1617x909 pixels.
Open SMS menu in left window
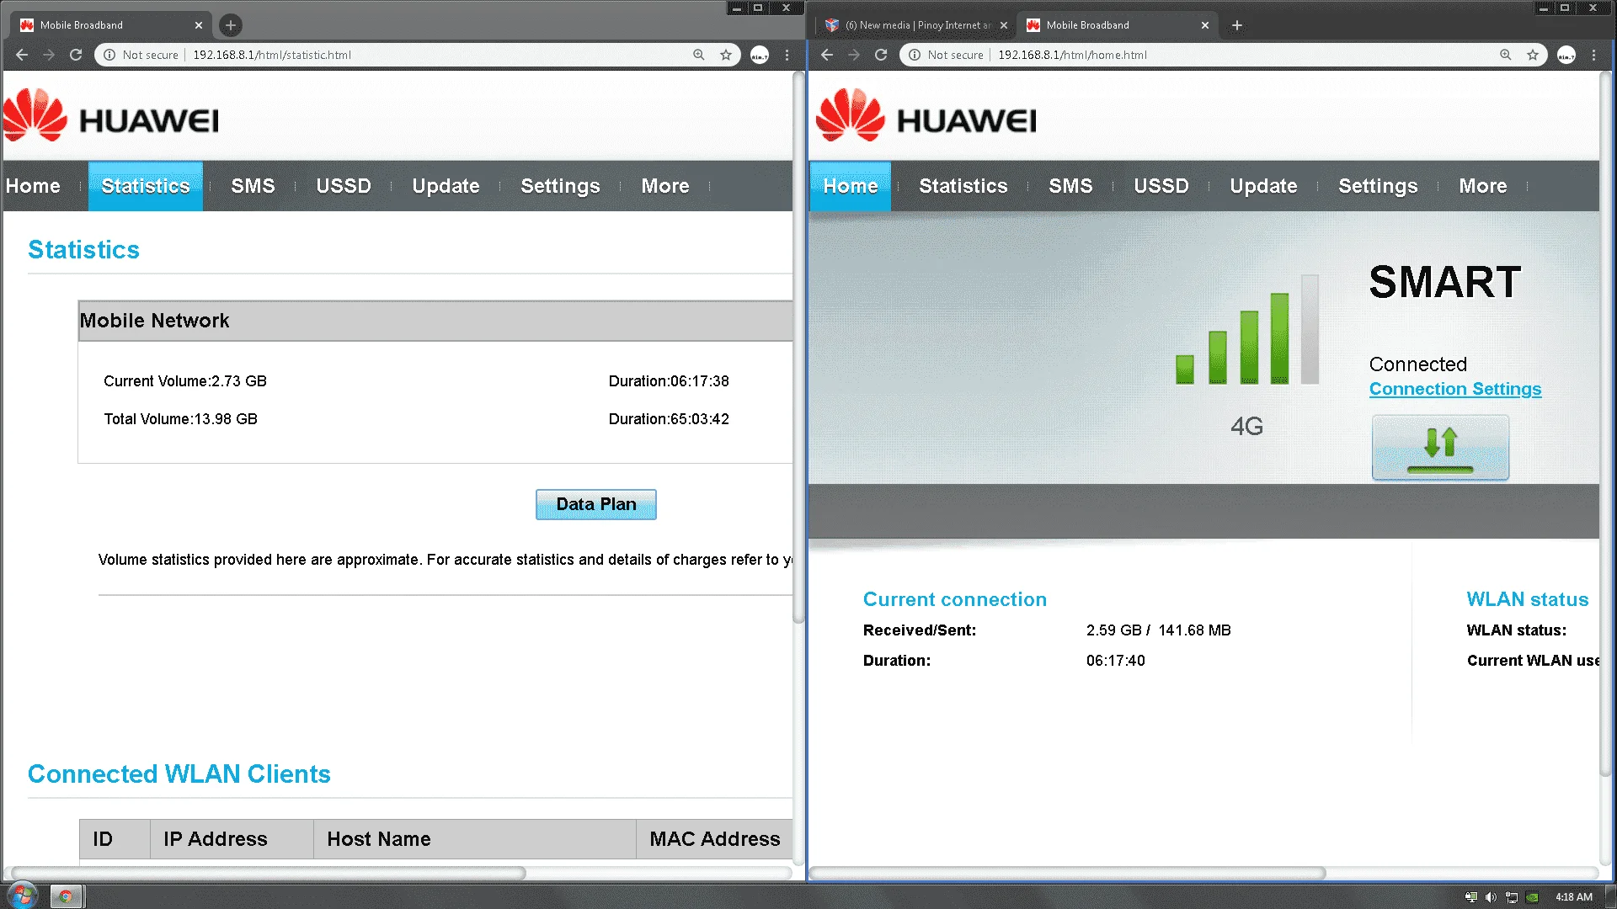point(253,186)
